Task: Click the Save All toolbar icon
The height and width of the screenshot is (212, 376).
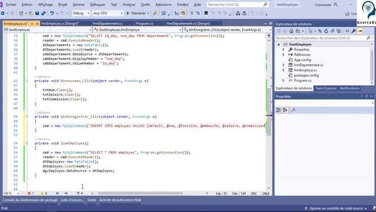Action: (x=43, y=13)
